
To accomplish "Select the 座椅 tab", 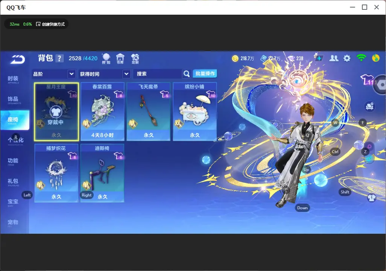I will point(15,120).
